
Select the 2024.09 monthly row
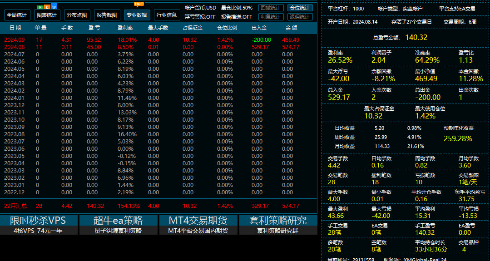[x=158, y=40]
